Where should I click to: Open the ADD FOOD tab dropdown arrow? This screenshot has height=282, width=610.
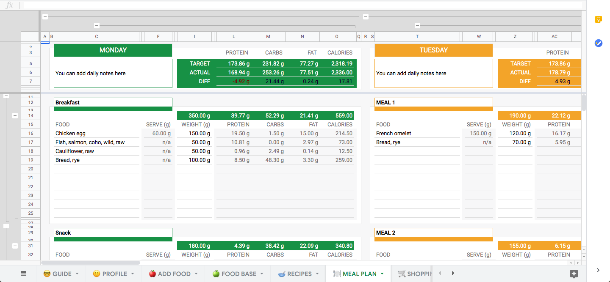(197, 274)
